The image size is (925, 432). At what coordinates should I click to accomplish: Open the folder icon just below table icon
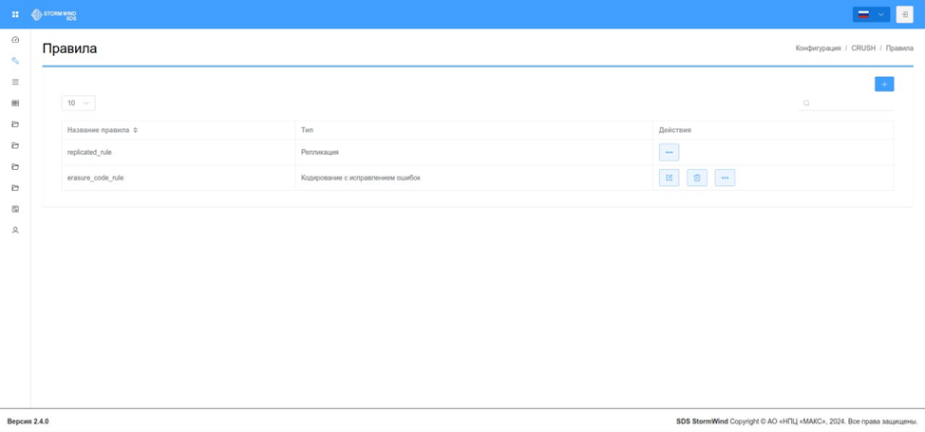click(x=15, y=124)
